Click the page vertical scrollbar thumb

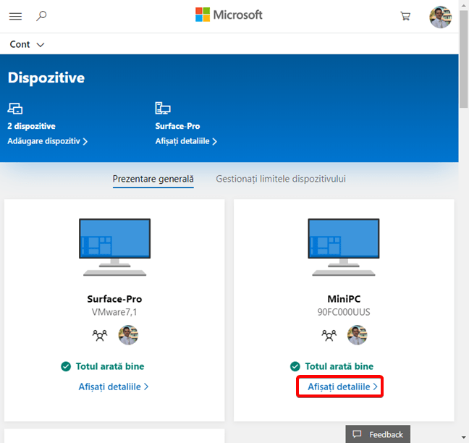pos(464,59)
